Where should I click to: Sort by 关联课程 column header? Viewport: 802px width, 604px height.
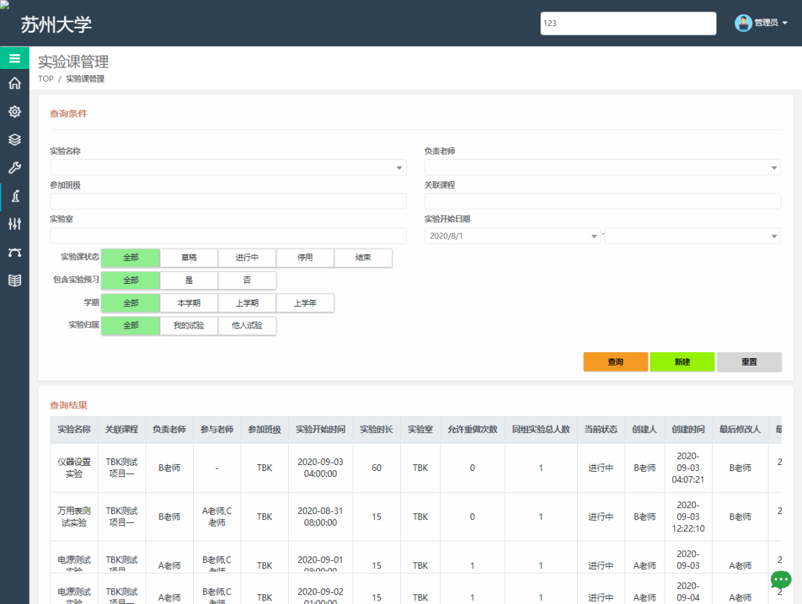coord(122,429)
